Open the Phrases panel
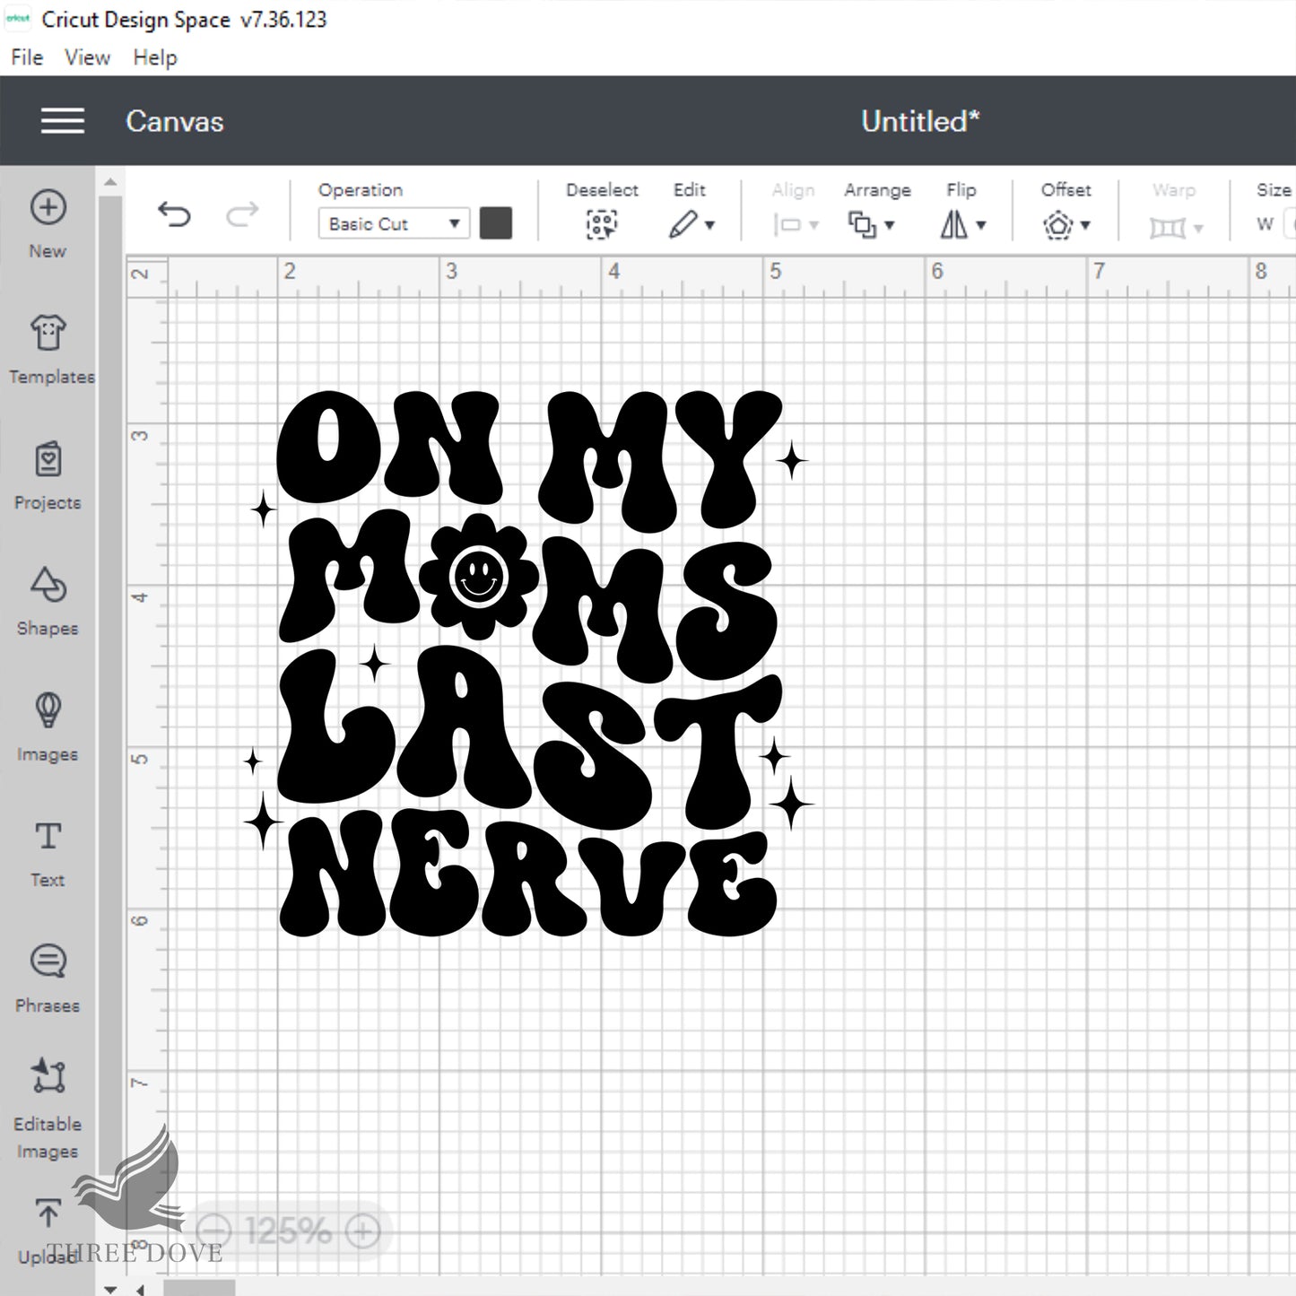The width and height of the screenshot is (1296, 1296). (x=48, y=979)
